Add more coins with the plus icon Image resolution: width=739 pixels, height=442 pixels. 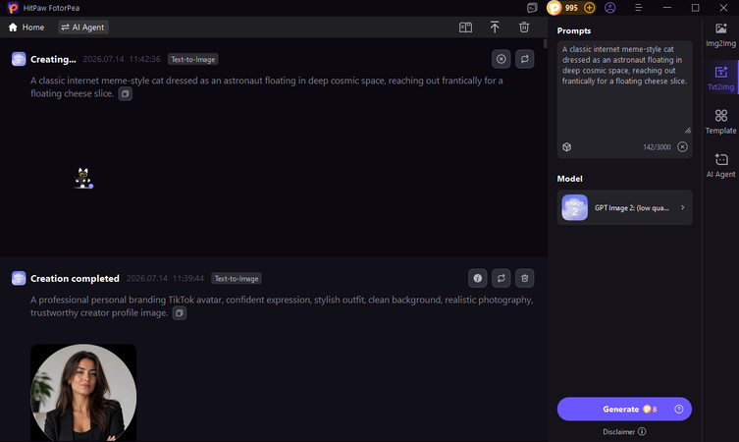point(589,8)
